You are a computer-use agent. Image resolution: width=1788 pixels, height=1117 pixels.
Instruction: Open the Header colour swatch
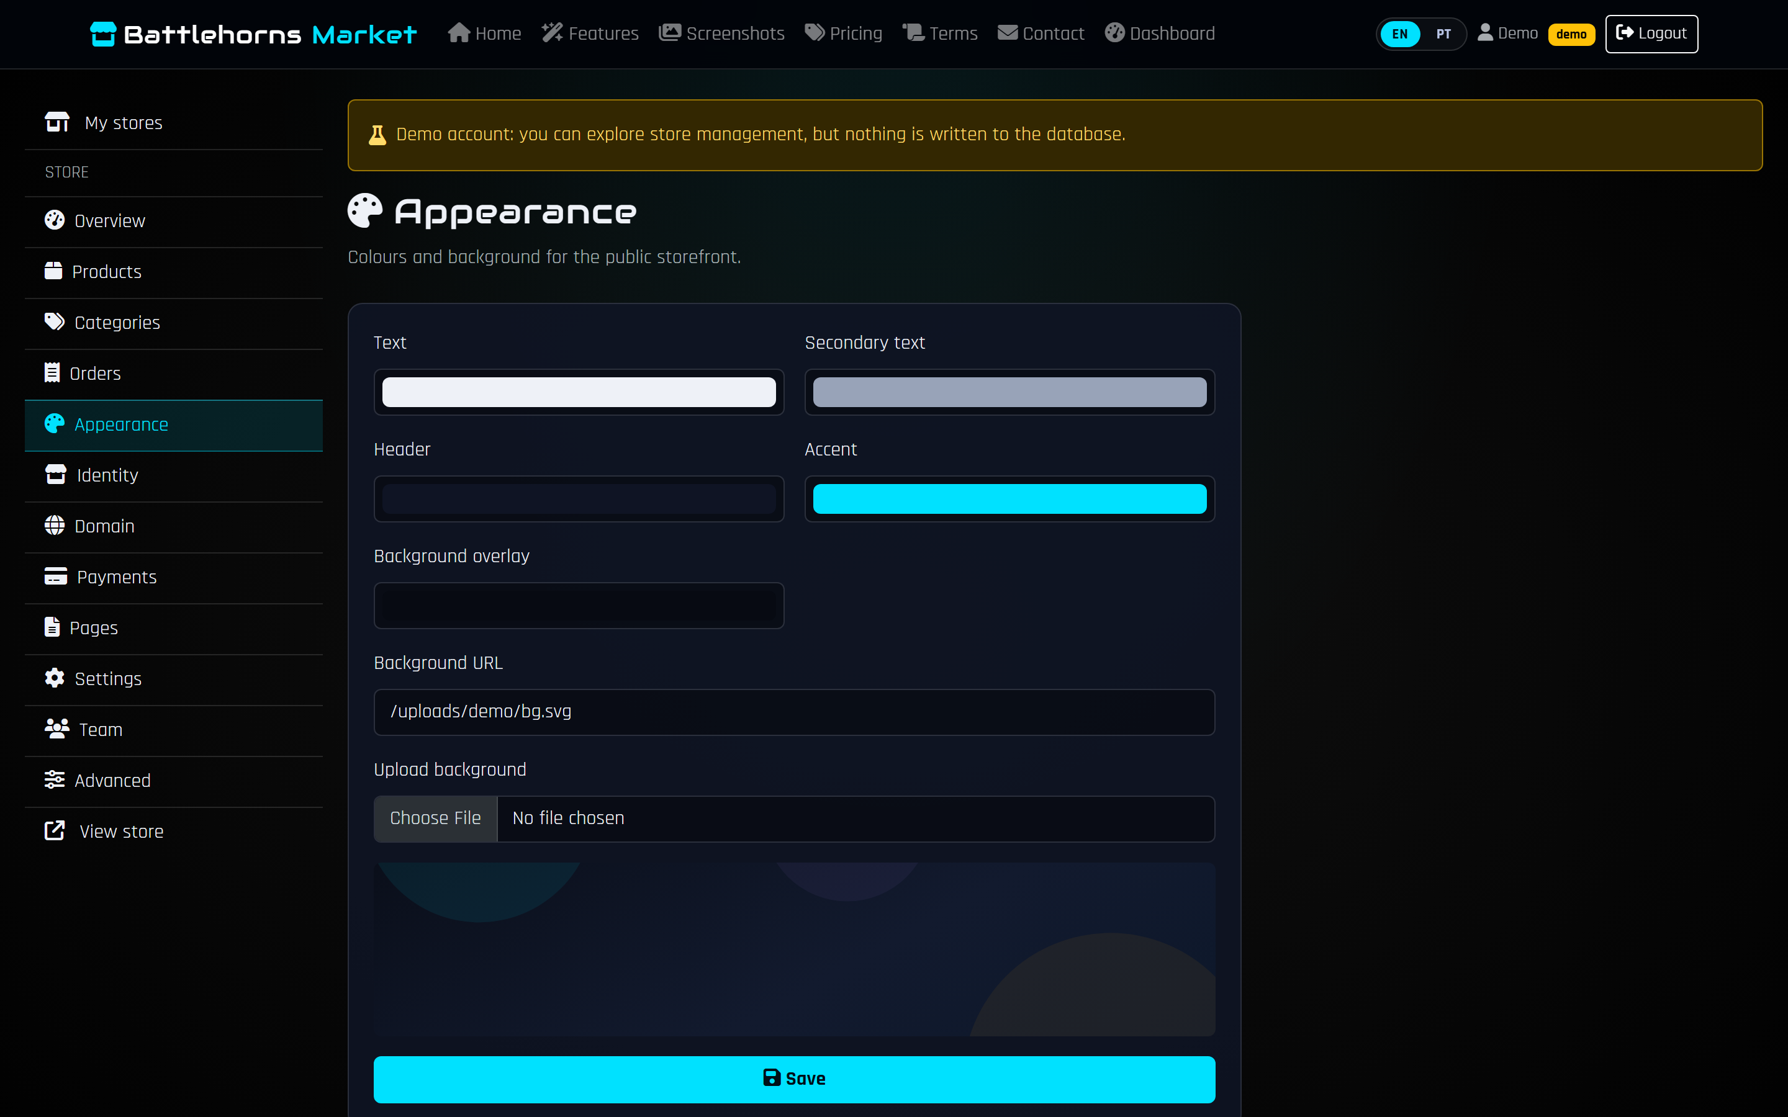579,499
